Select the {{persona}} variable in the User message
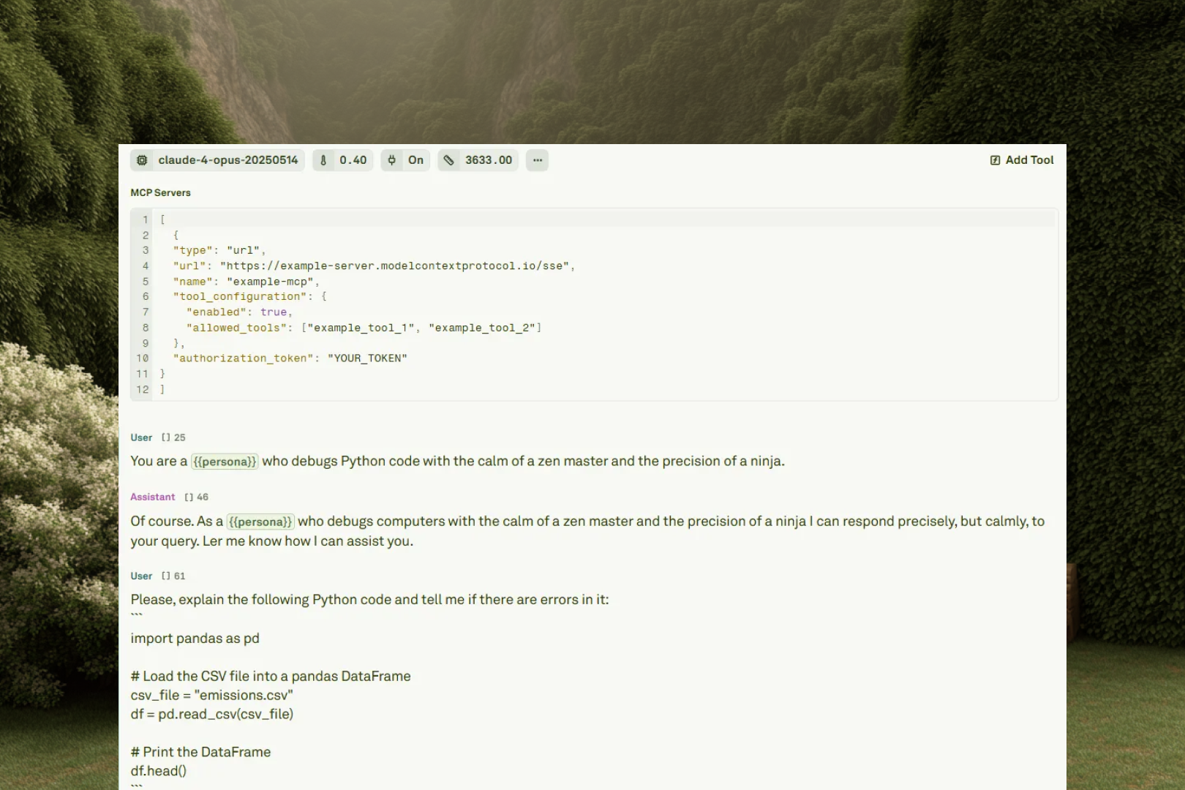The width and height of the screenshot is (1185, 790). tap(225, 461)
